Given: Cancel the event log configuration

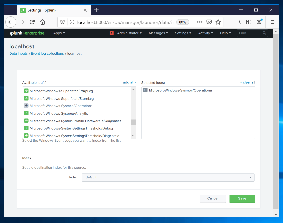Looking at the screenshot, I should click(212, 199).
